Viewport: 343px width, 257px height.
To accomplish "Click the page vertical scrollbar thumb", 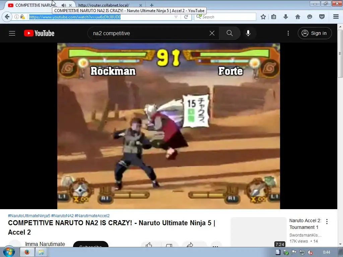I will click(x=340, y=54).
